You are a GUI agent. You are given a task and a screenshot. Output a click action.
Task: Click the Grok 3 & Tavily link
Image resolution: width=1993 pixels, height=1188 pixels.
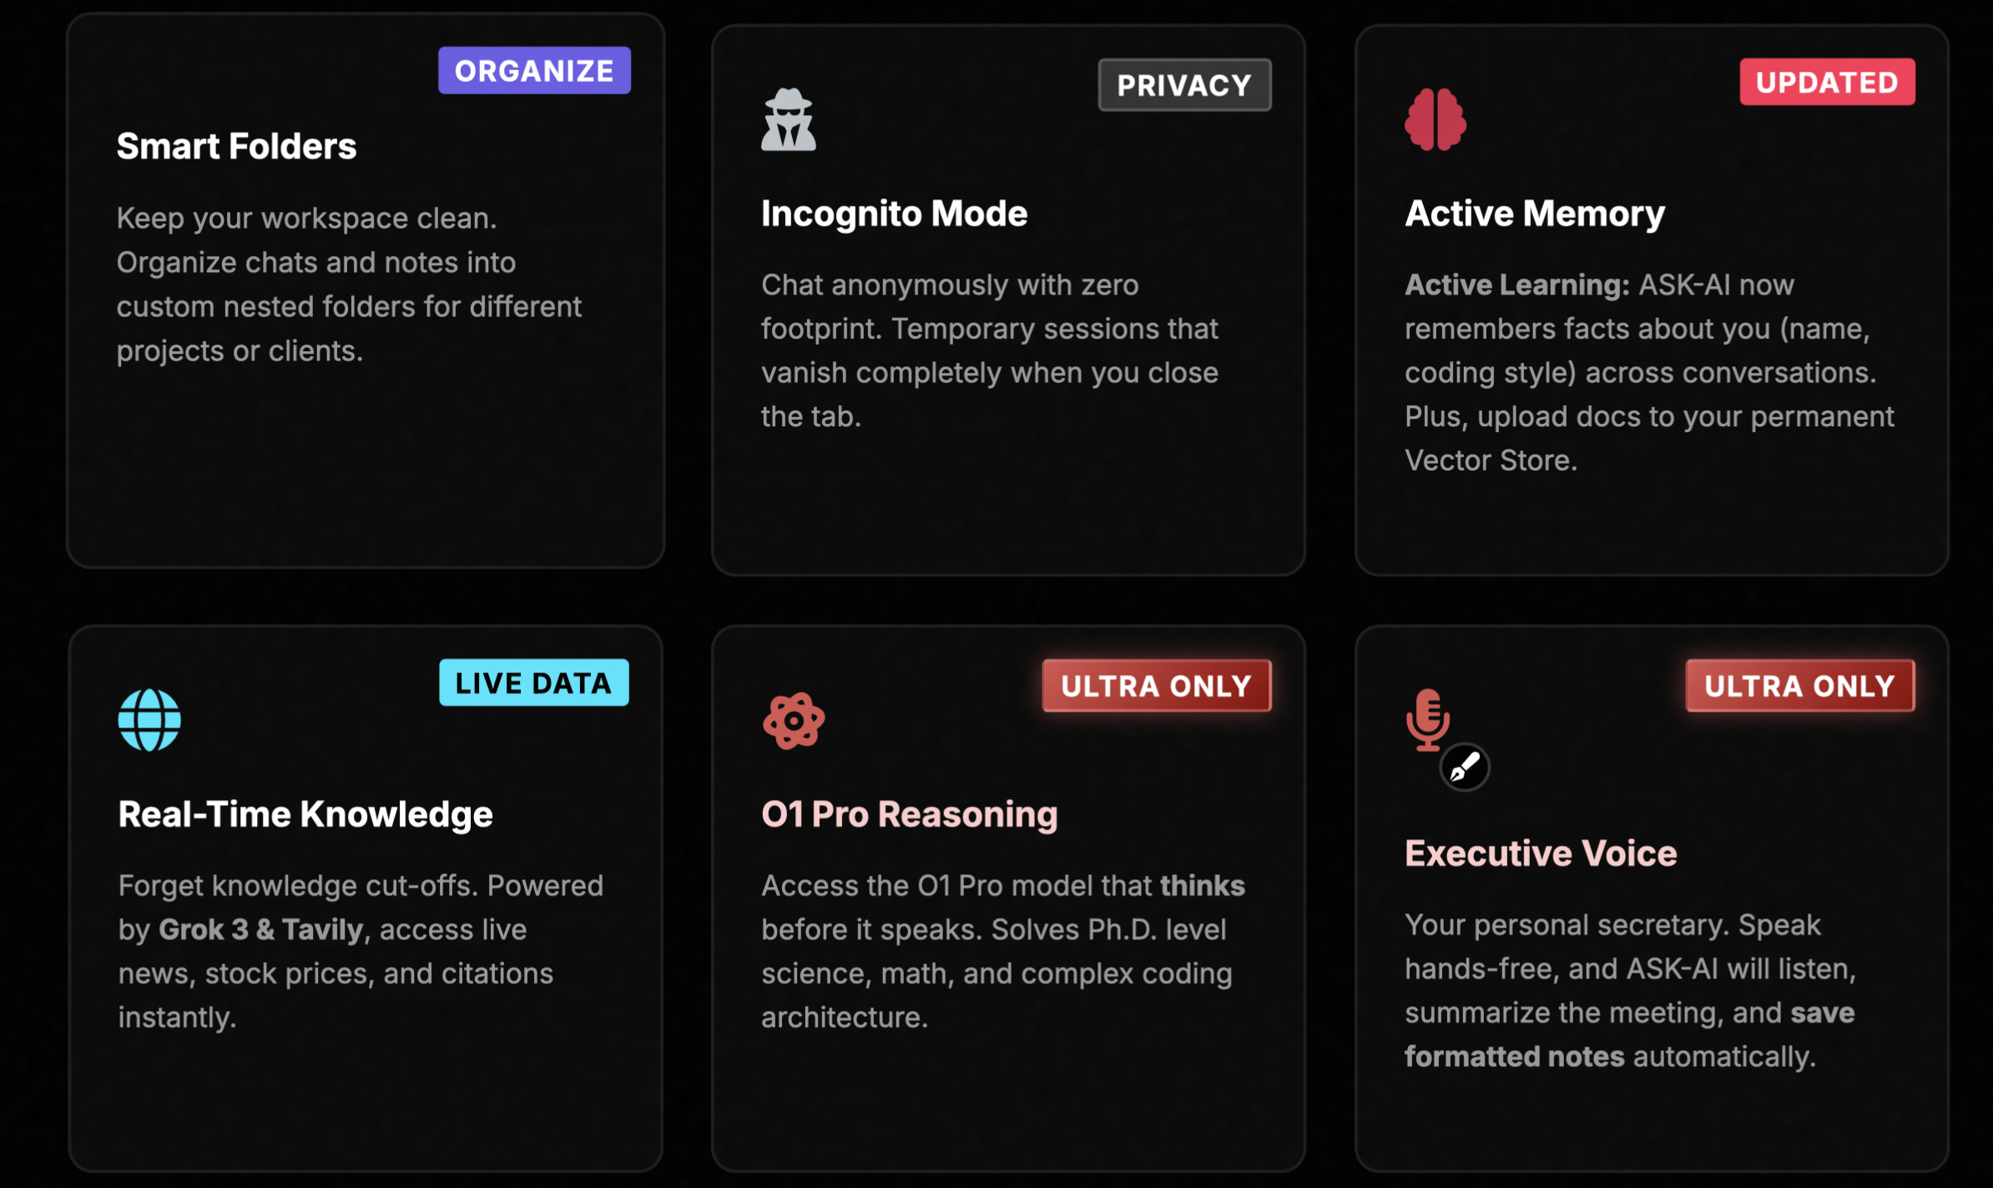(x=260, y=929)
